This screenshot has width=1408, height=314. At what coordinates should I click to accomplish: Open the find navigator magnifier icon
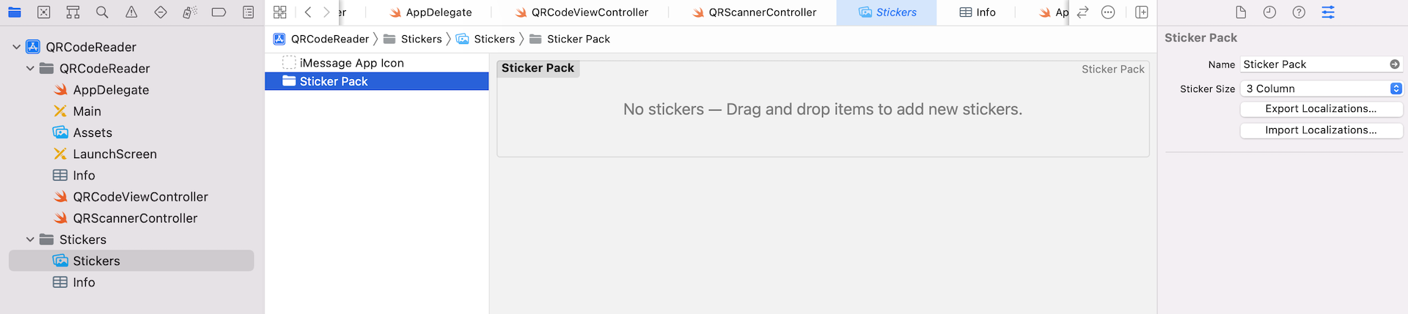click(x=102, y=12)
